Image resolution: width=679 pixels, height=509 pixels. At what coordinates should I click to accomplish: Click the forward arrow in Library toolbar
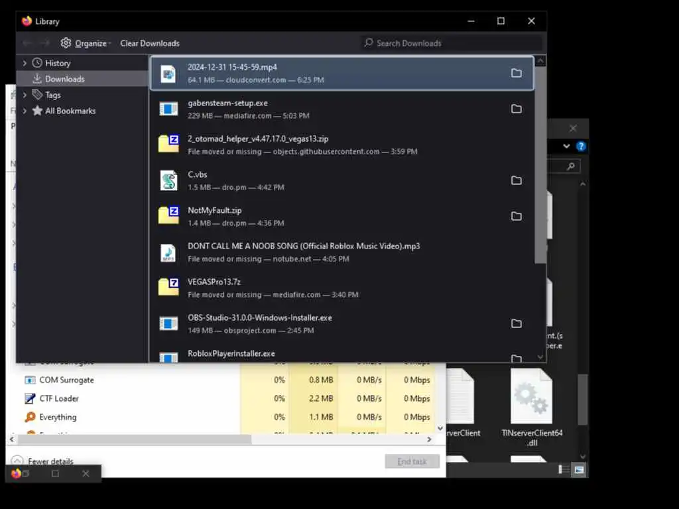[x=44, y=43]
